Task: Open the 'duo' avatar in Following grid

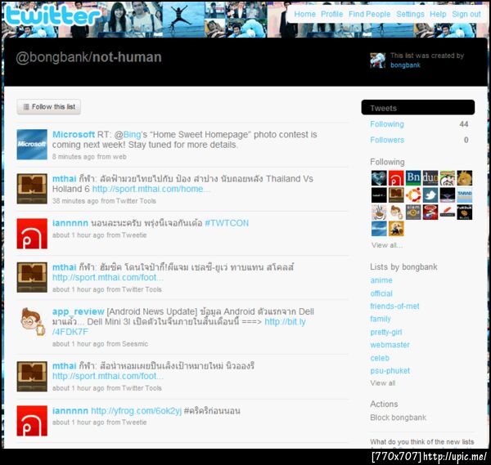Action: pyautogui.click(x=430, y=178)
